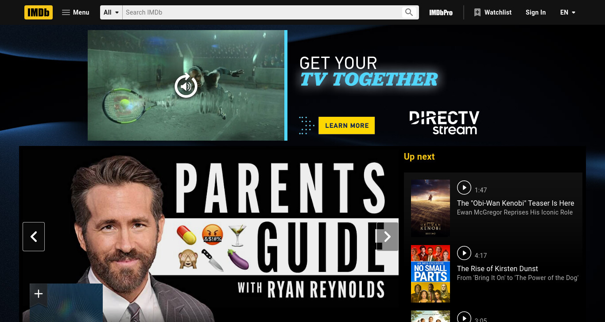This screenshot has height=322, width=605.
Task: Open the Watchlist
Action: click(x=493, y=12)
